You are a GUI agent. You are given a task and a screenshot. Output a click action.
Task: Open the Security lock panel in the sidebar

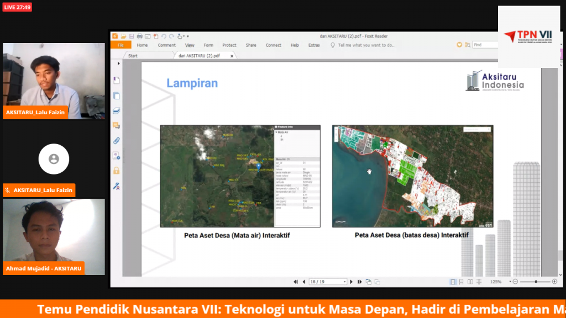pos(116,171)
